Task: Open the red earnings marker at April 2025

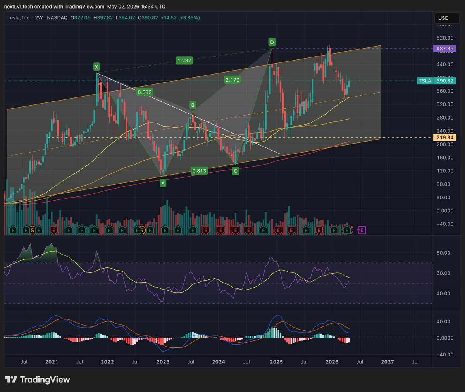Action: (291, 230)
